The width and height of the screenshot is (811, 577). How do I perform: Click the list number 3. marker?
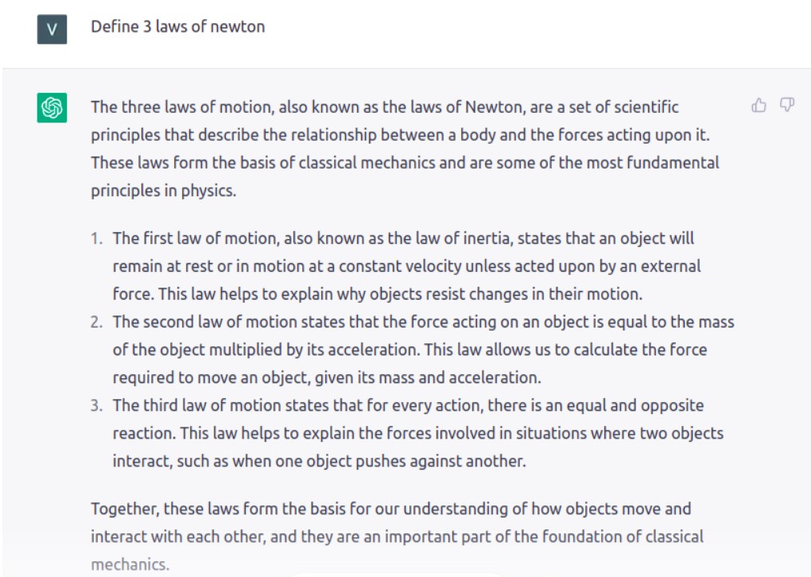[x=97, y=405]
